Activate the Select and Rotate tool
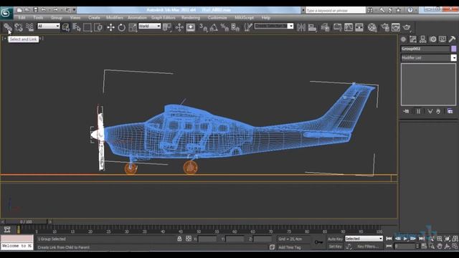459x258 pixels. pos(121,27)
